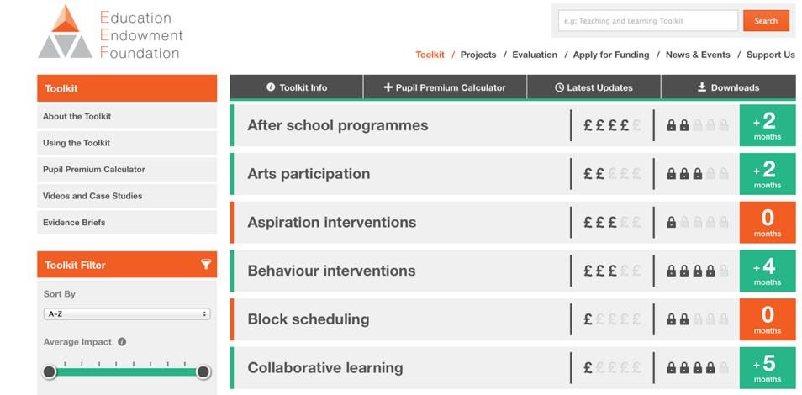Open the Sort By A-Z dropdown
This screenshot has width=802, height=395.
click(127, 314)
